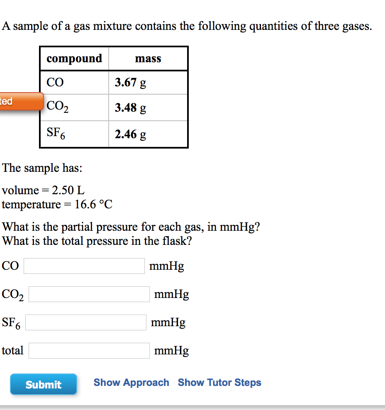Click the Submit button

(x=43, y=384)
